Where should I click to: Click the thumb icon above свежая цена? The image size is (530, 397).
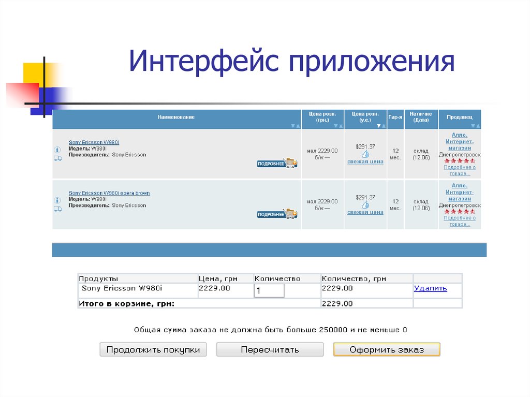(365, 155)
